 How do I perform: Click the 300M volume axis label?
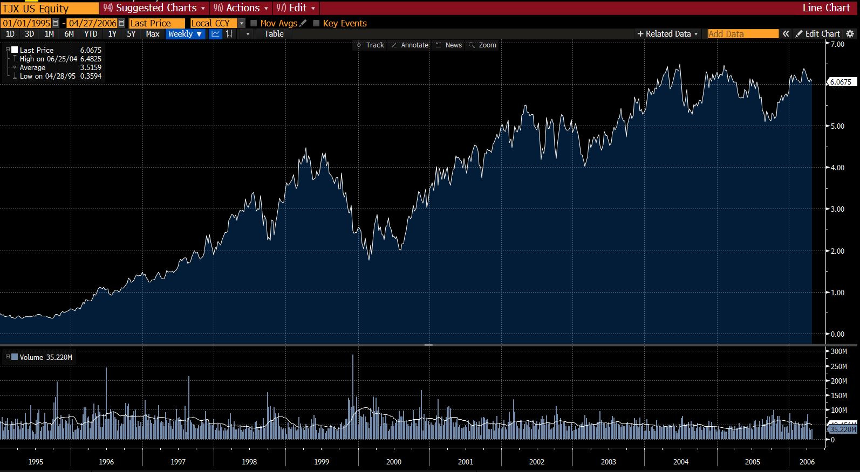click(838, 351)
